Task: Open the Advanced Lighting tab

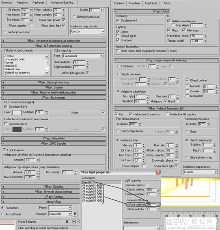Action: coord(62,2)
